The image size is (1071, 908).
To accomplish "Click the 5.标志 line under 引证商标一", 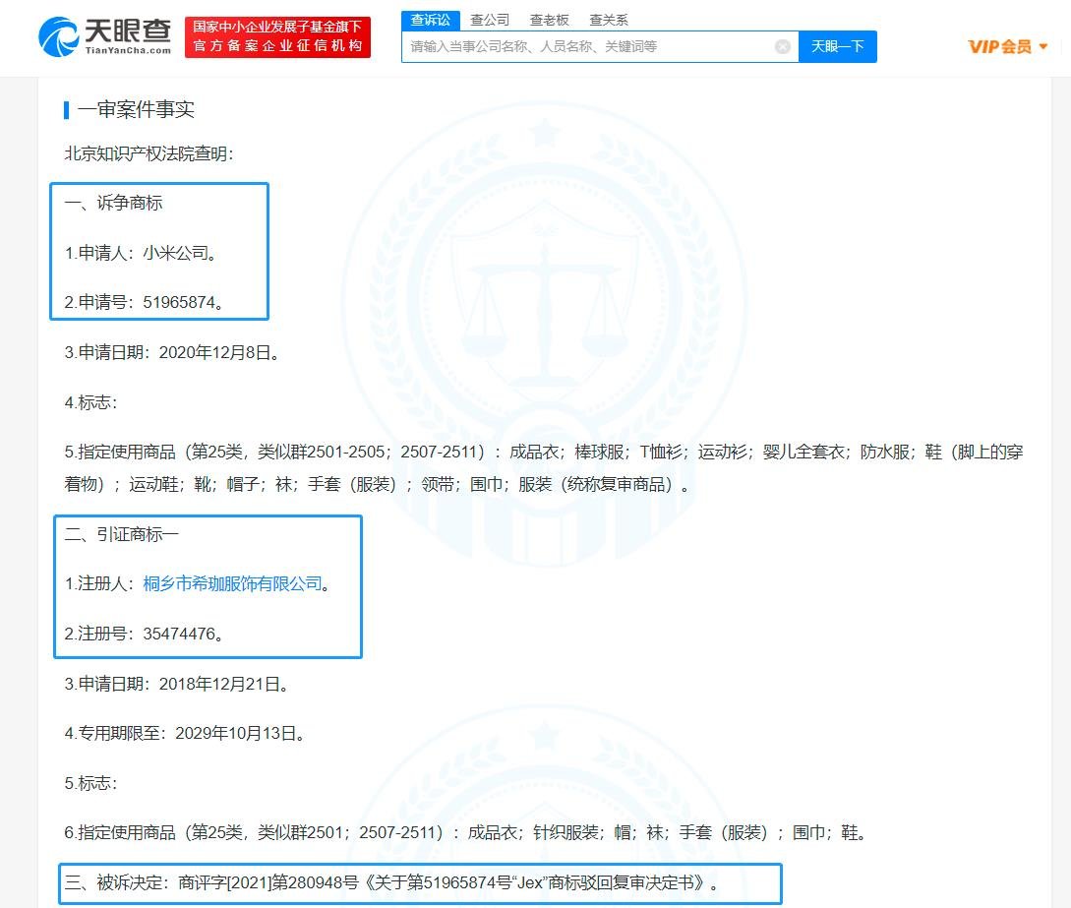I will coord(90,783).
